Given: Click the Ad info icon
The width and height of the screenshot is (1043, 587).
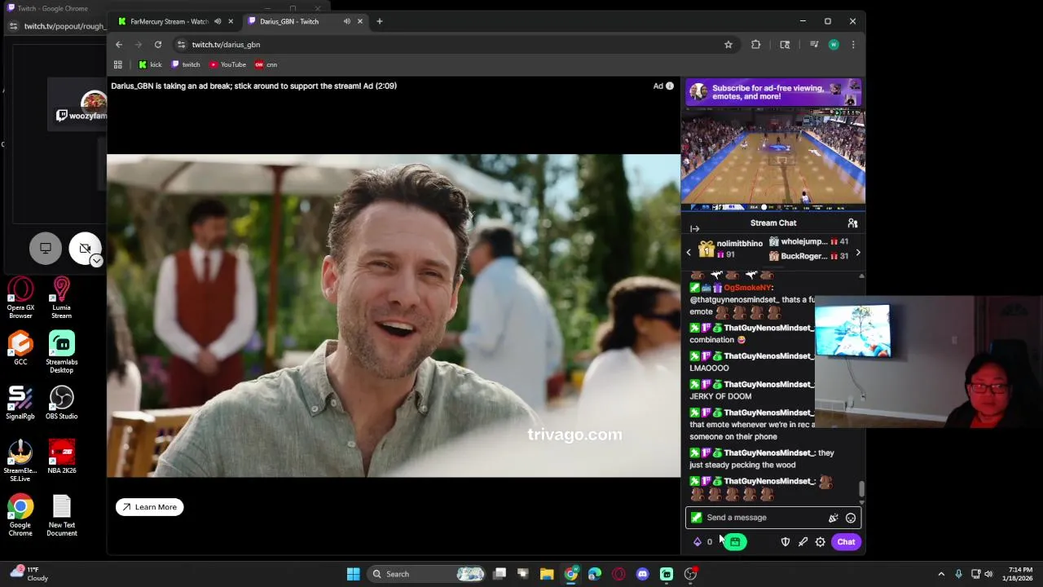Looking at the screenshot, I should 670,86.
